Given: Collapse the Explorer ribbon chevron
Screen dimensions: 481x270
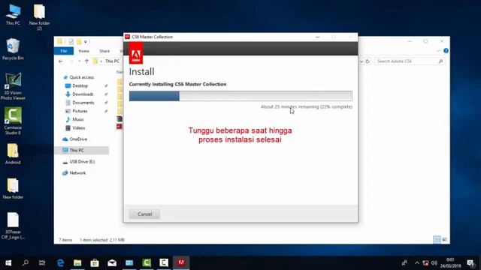Looking at the screenshot, I should pyautogui.click(x=438, y=51).
